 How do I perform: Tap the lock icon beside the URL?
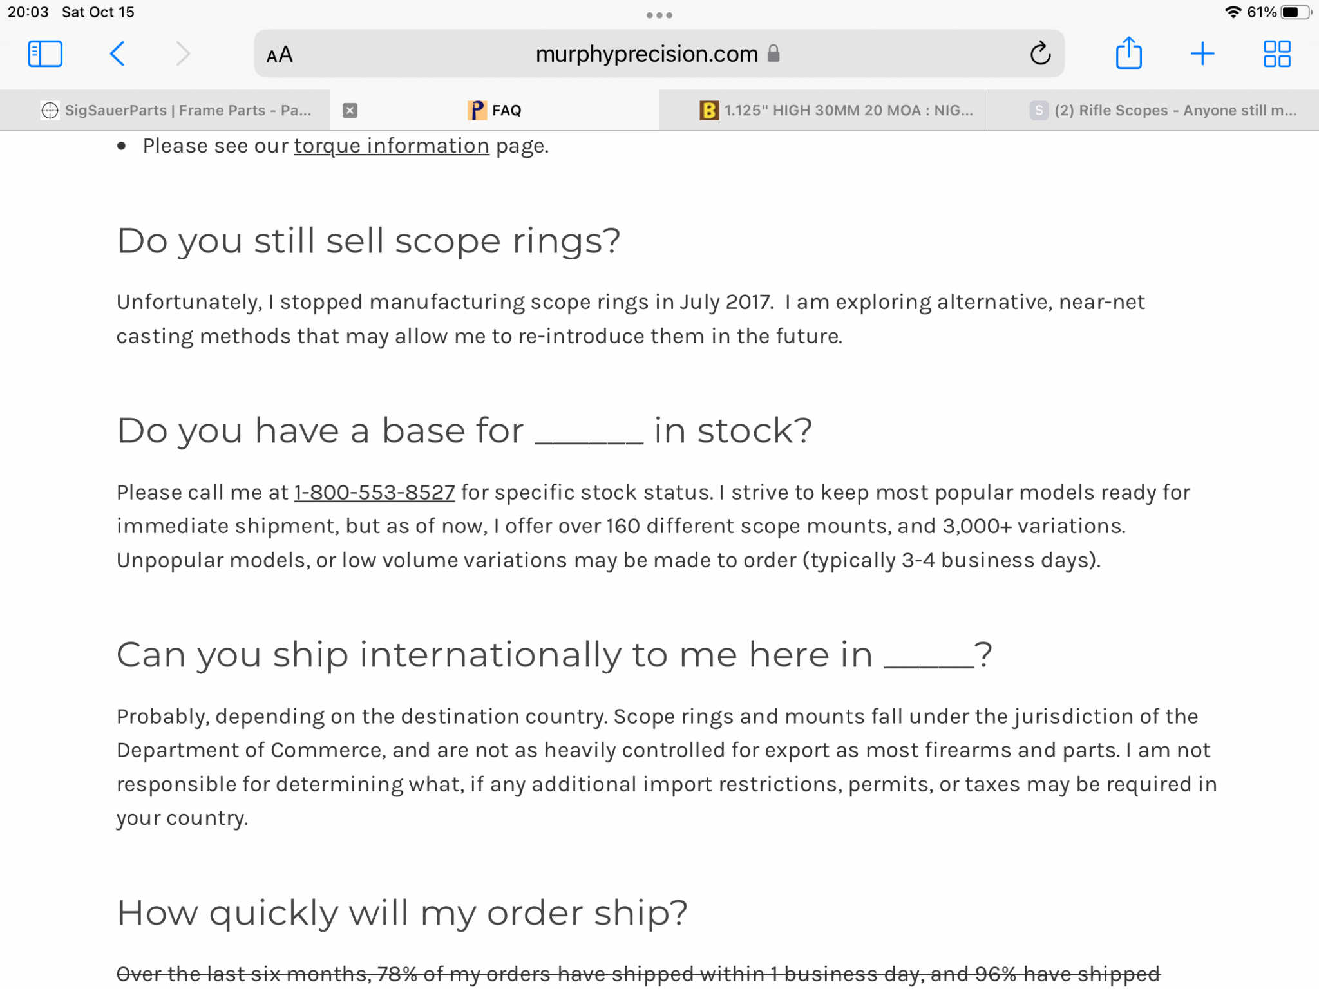pos(773,53)
